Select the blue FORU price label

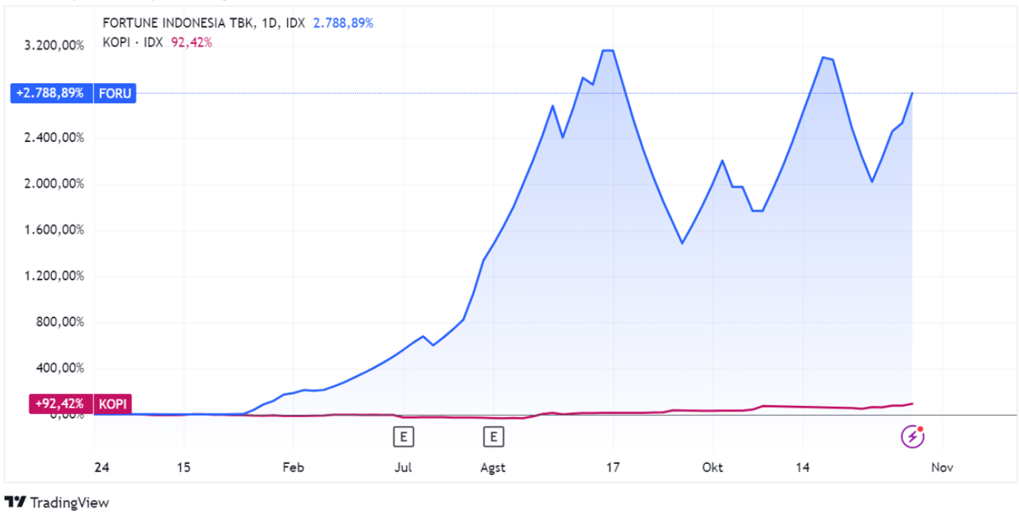point(73,94)
